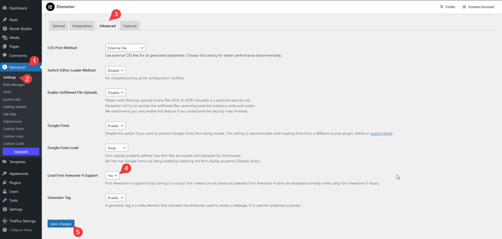
Task: Click the Plugins icon in sidebar
Action: (x=4, y=182)
